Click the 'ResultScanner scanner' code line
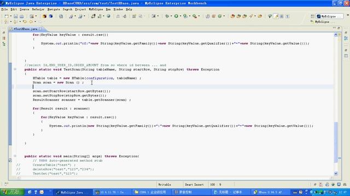 (81, 100)
